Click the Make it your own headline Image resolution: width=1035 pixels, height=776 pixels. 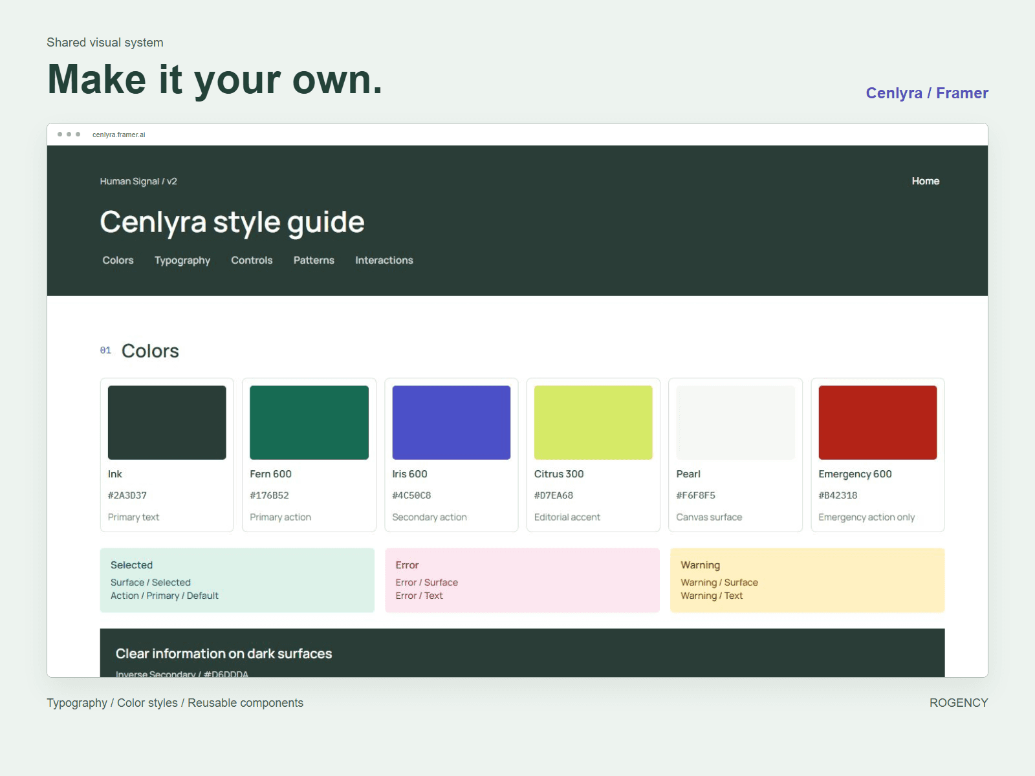pos(215,80)
